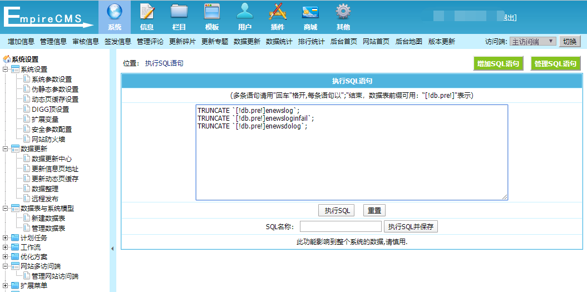
Task: Open 管理评论 in the top menu
Action: pyautogui.click(x=150, y=42)
